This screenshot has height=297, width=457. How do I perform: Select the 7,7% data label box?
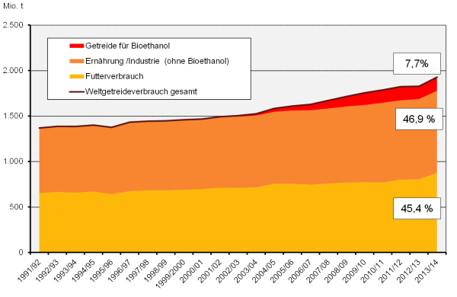click(417, 63)
